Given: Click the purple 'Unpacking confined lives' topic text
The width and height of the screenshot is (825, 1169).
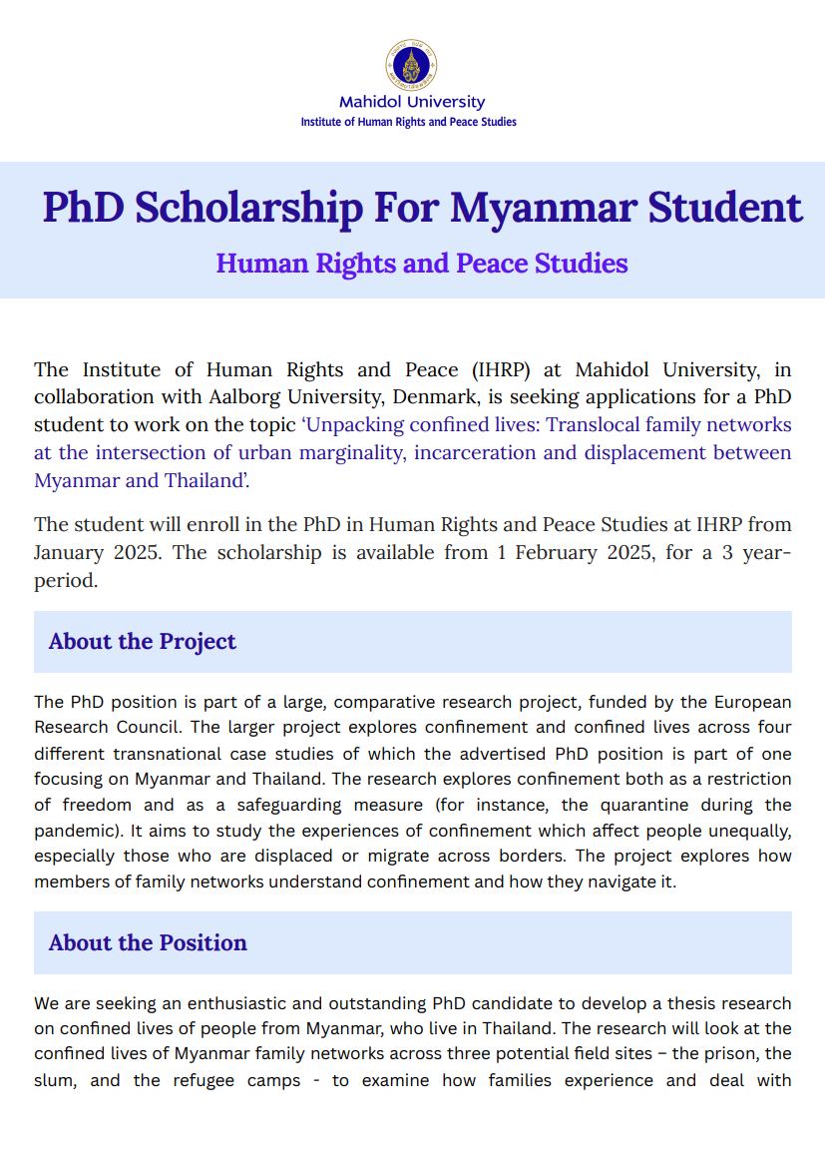Looking at the screenshot, I should click(413, 452).
